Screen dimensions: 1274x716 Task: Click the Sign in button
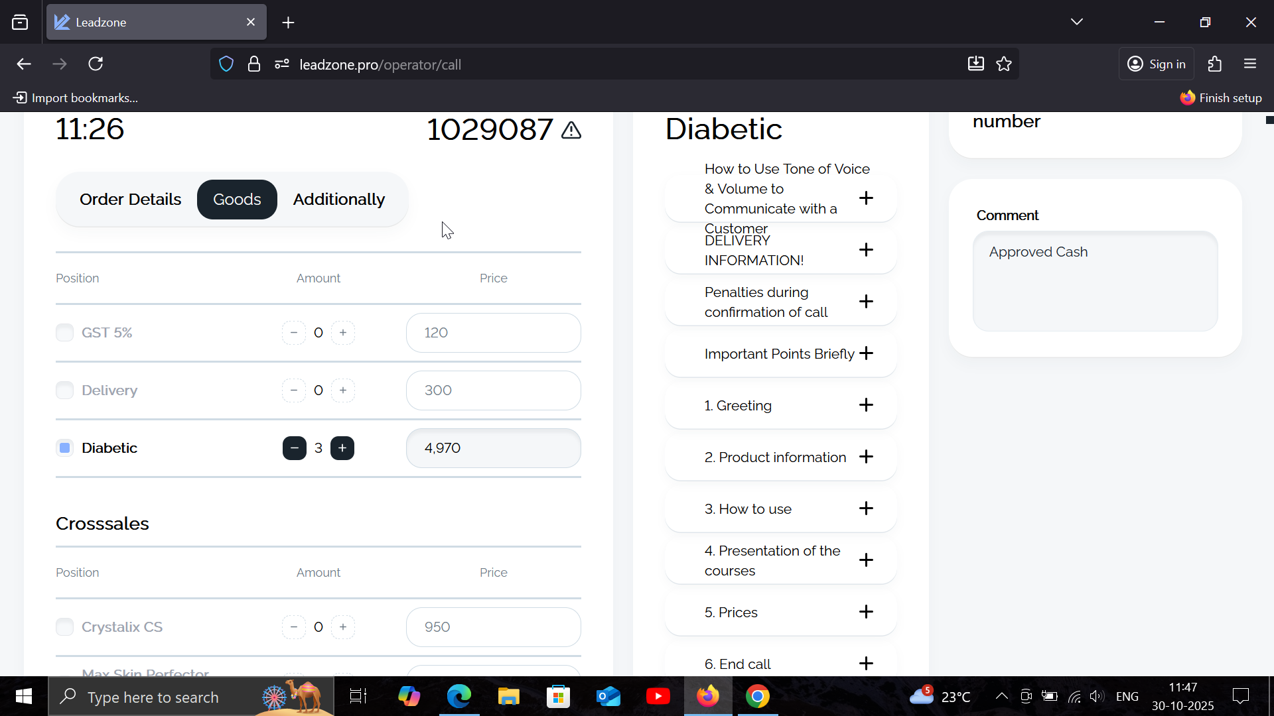[1156, 64]
